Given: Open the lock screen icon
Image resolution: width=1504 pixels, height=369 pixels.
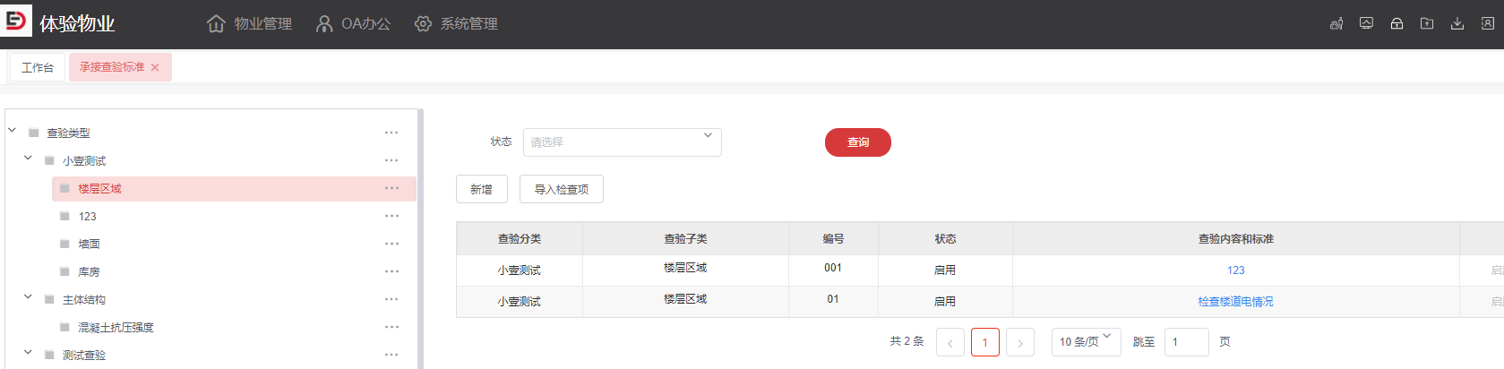Looking at the screenshot, I should click(x=1397, y=24).
